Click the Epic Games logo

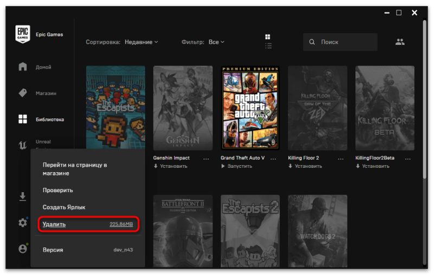pyautogui.click(x=22, y=34)
